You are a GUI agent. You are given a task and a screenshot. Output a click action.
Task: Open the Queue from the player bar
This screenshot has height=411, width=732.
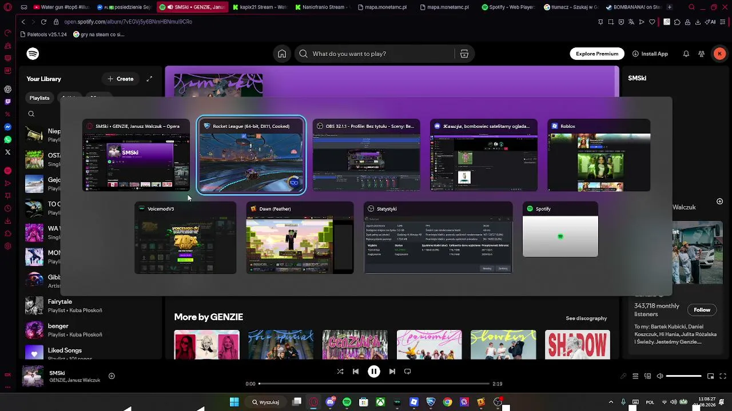point(635,376)
